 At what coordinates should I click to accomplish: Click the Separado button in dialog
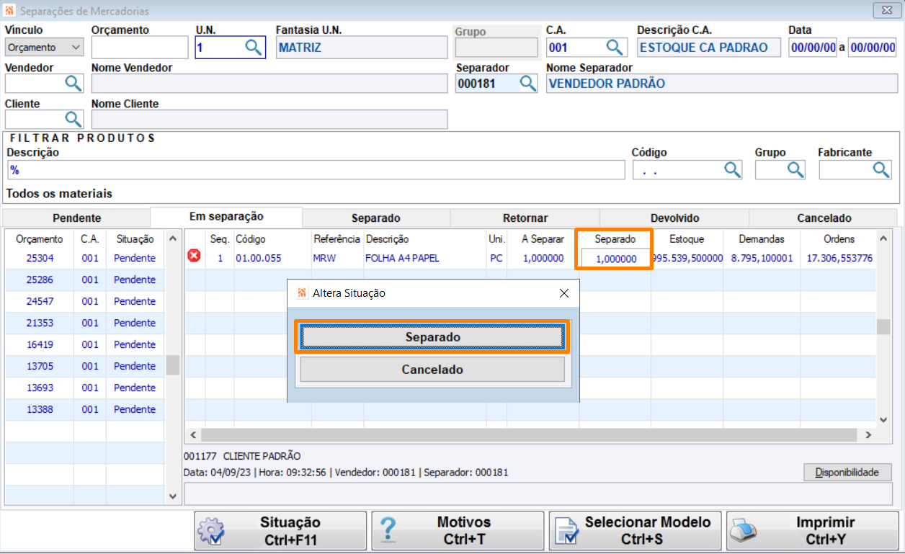(432, 337)
